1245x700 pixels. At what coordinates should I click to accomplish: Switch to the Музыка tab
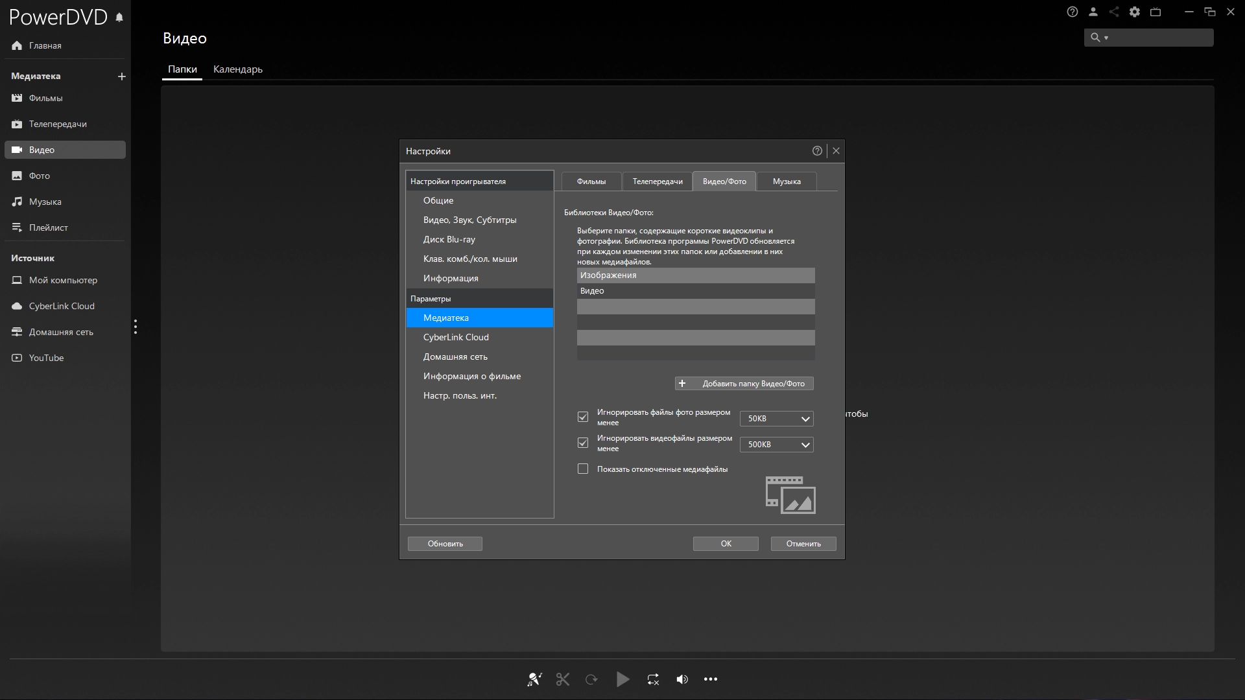click(x=786, y=181)
